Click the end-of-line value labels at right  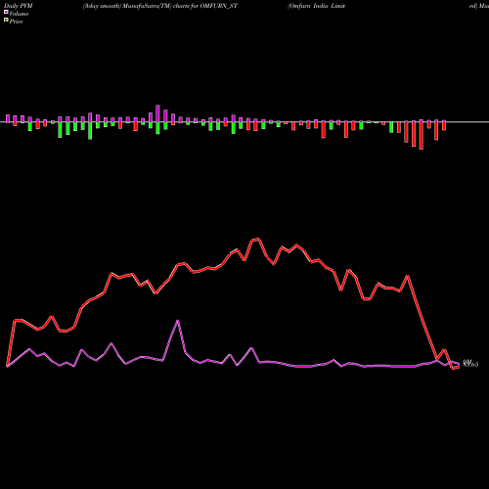tap(470, 363)
